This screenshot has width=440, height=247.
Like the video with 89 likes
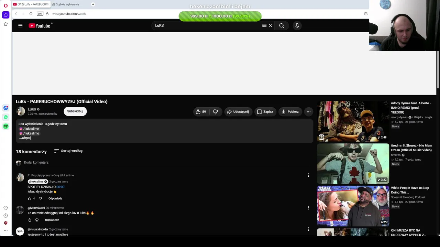[201, 111]
